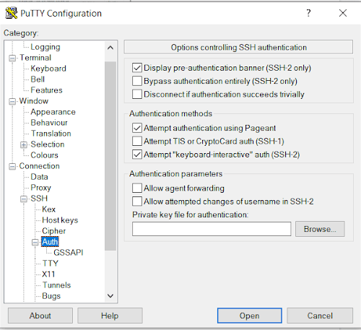This screenshot has width=361, height=330.
Task: Toggle Display pre-authentication banner checkbox
Action: (137, 68)
